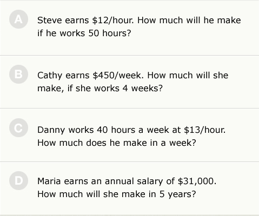Click 'How much will she' in option B
The image size is (259, 216).
pyautogui.click(x=188, y=75)
